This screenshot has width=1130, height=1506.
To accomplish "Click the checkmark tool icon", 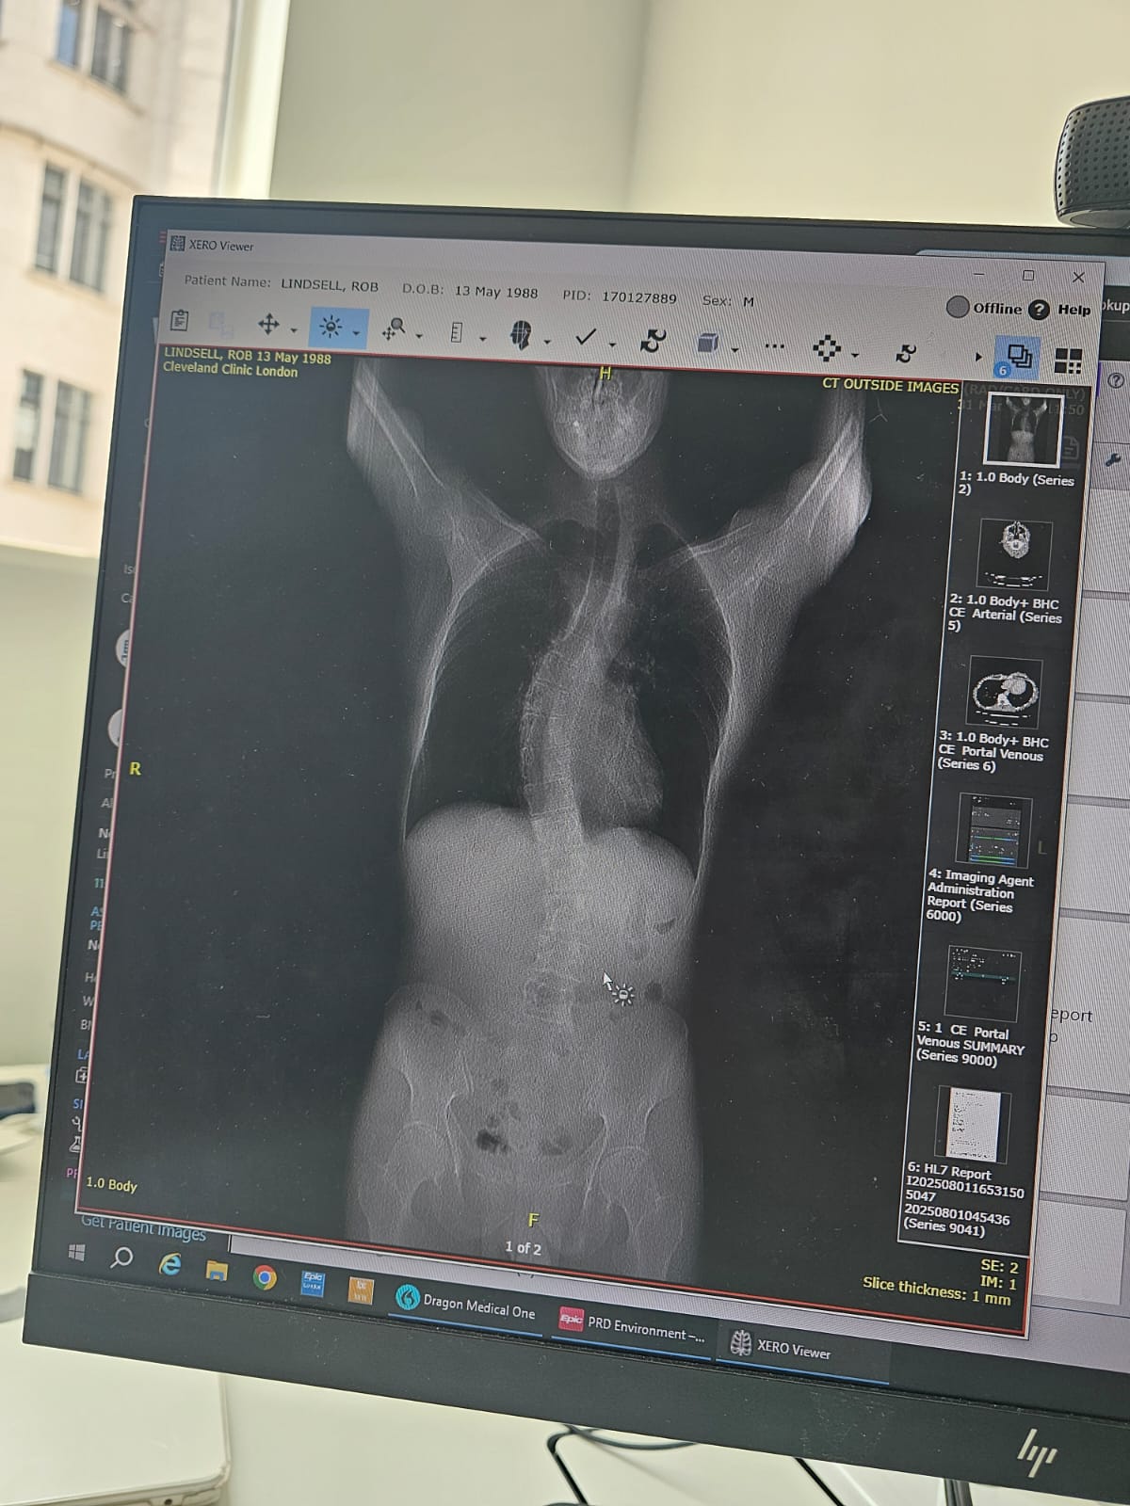I will pos(586,336).
